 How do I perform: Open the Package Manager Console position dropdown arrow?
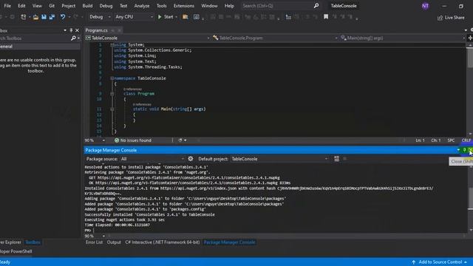[458, 150]
